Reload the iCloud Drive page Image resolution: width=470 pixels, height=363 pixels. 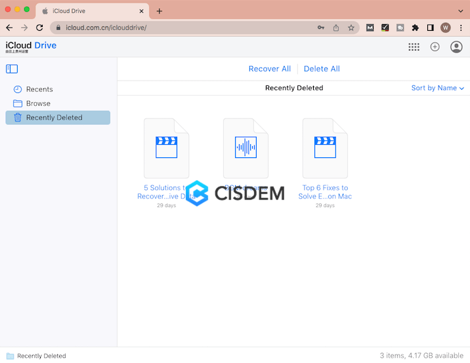click(39, 28)
